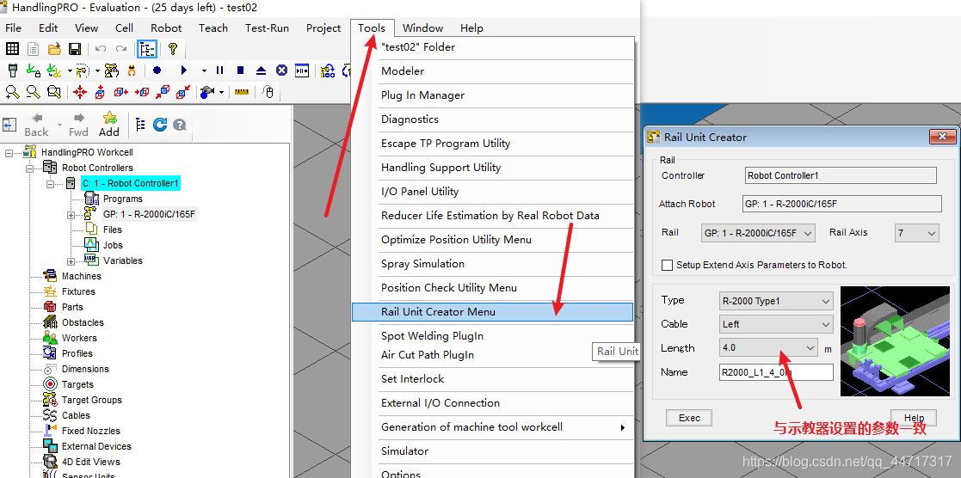Click the eject triangle toolbar icon
Viewport: 961px width, 478px height.
(x=261, y=70)
